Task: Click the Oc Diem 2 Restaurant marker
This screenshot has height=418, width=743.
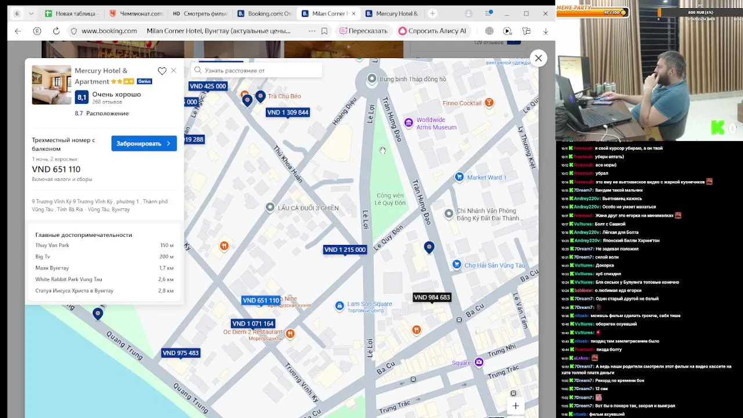Action: tap(290, 333)
